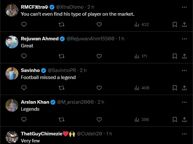The width and height of the screenshot is (193, 144).
Task: Bookmark Arslan Khan's "Legends" tweet
Action: click(x=175, y=119)
